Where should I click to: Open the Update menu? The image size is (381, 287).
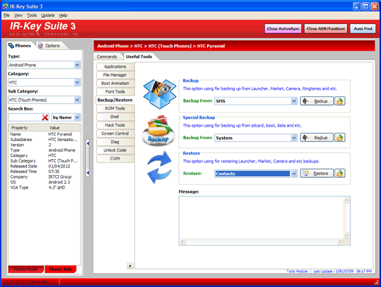coord(48,15)
